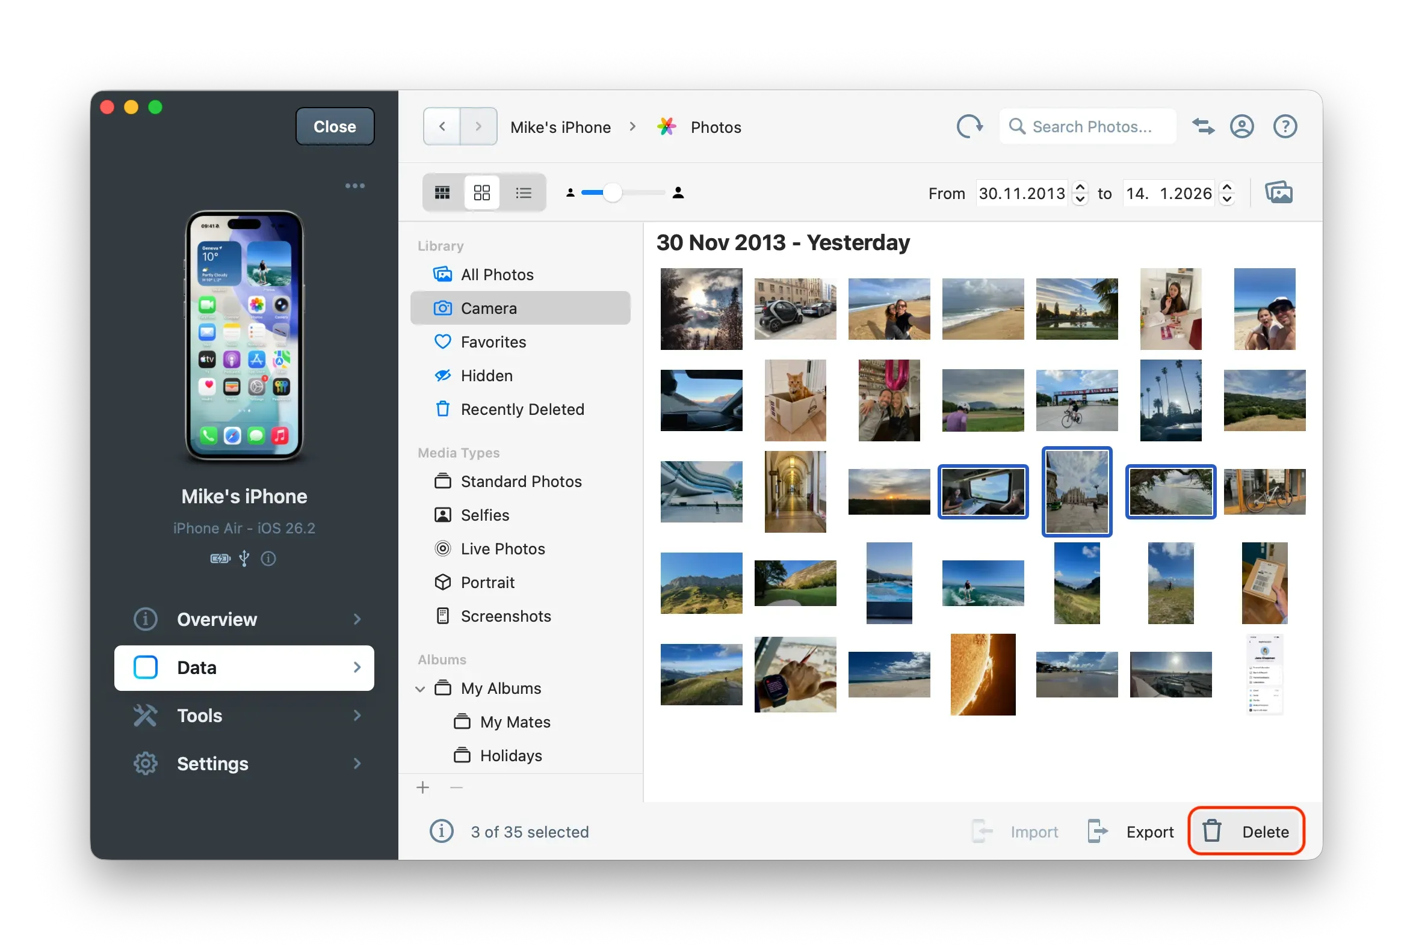Image resolution: width=1413 pixels, height=950 pixels.
Task: View the Screenshots category
Action: 506,616
